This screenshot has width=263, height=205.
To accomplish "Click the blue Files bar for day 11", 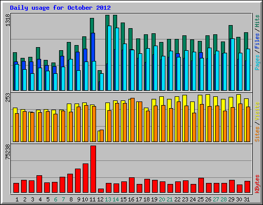I will pyautogui.click(x=93, y=47).
